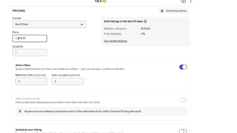Click the Volume Pricing discount tip text
Viewport: 237px width, 133px height.
pos(83,111)
